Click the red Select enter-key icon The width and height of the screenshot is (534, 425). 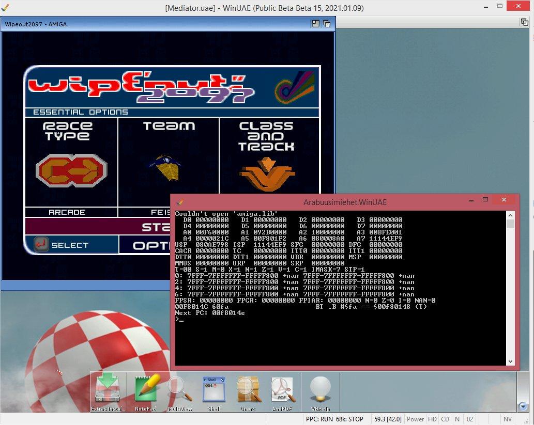(41, 244)
